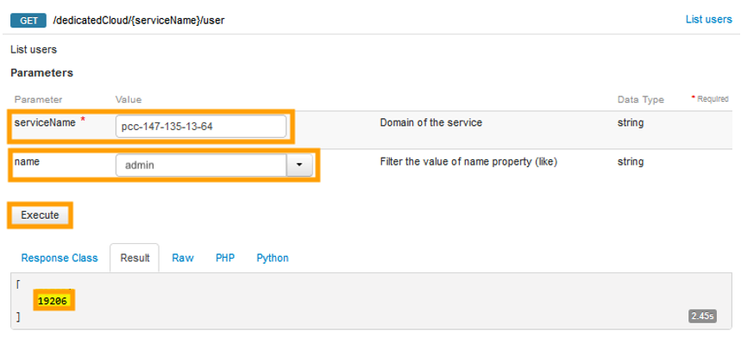Click the result value 19206
Image resolution: width=741 pixels, height=337 pixels.
pyautogui.click(x=53, y=301)
